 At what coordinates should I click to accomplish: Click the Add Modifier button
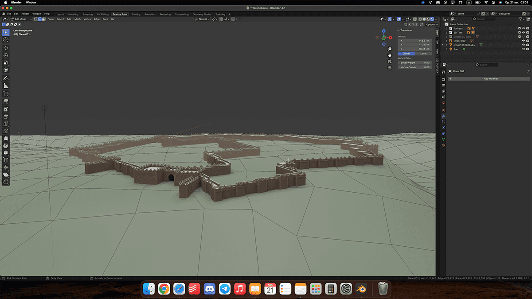click(491, 78)
